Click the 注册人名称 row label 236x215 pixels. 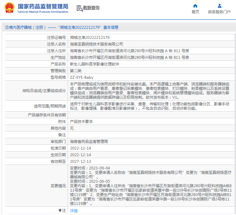(x=56, y=44)
